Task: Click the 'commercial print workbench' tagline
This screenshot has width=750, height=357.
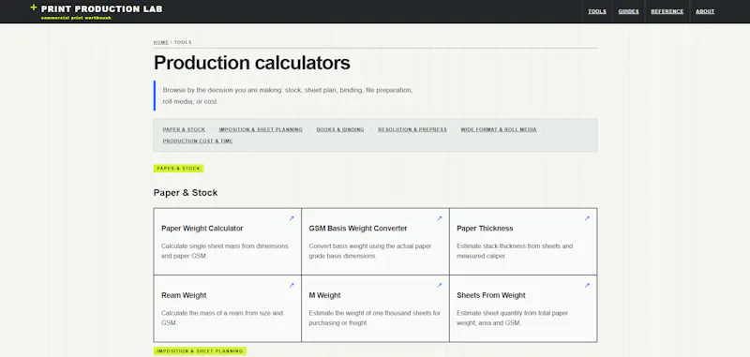Action: [76, 18]
